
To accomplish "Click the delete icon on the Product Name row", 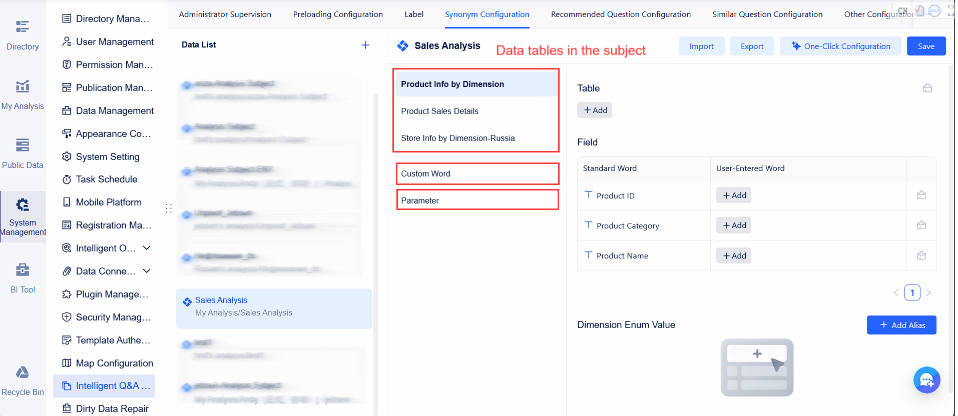I will [921, 255].
